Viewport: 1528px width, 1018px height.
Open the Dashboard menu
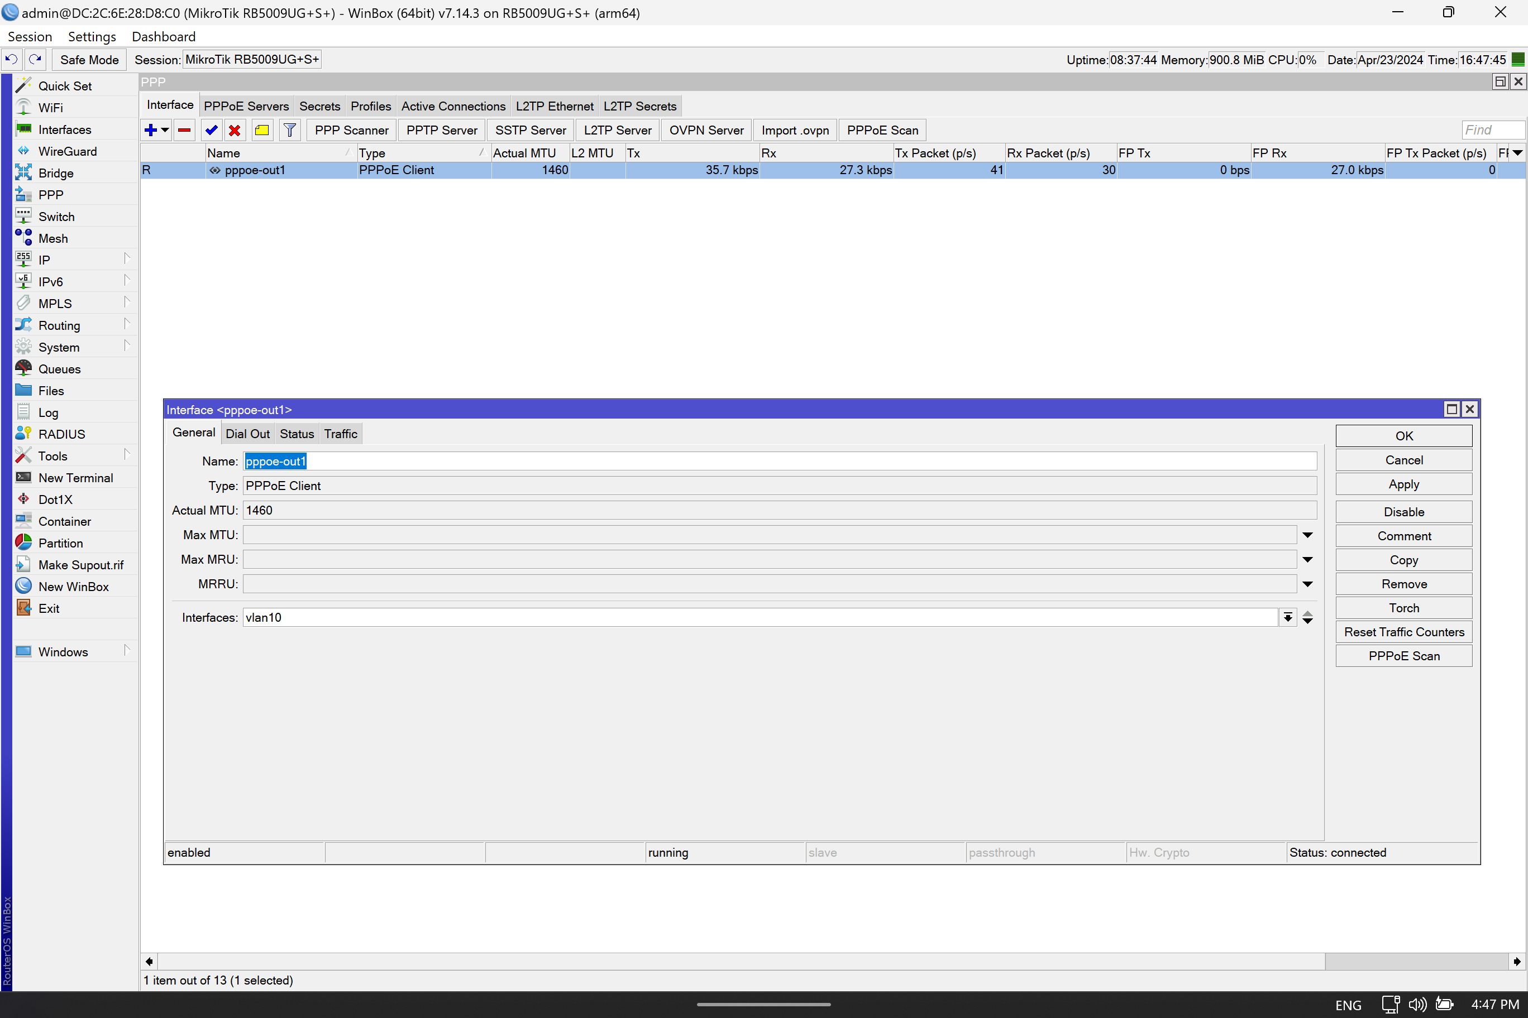coord(163,36)
